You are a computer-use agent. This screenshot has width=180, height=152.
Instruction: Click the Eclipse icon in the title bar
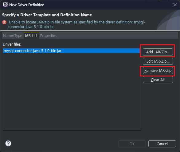coord(5,5)
